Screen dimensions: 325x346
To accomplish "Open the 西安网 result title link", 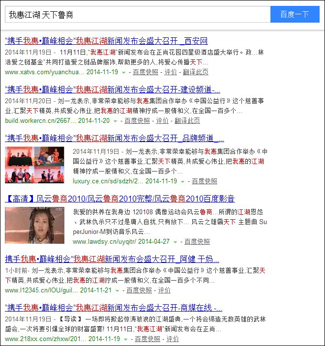I will point(106,41).
